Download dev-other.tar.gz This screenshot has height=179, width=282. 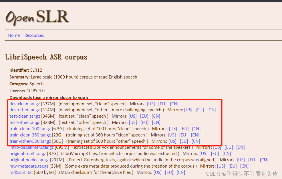pos(25,110)
